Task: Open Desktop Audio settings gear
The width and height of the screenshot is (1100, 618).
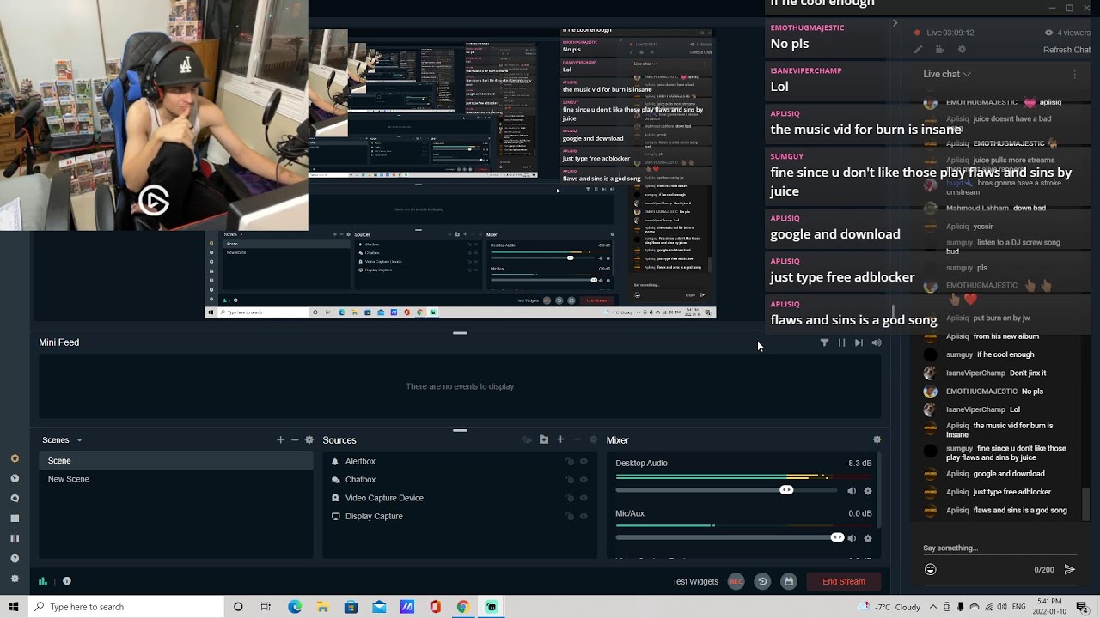Action: (x=867, y=491)
